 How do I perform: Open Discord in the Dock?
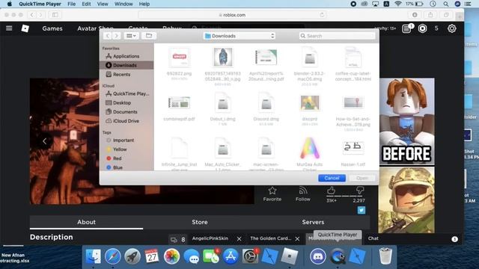coord(317,256)
